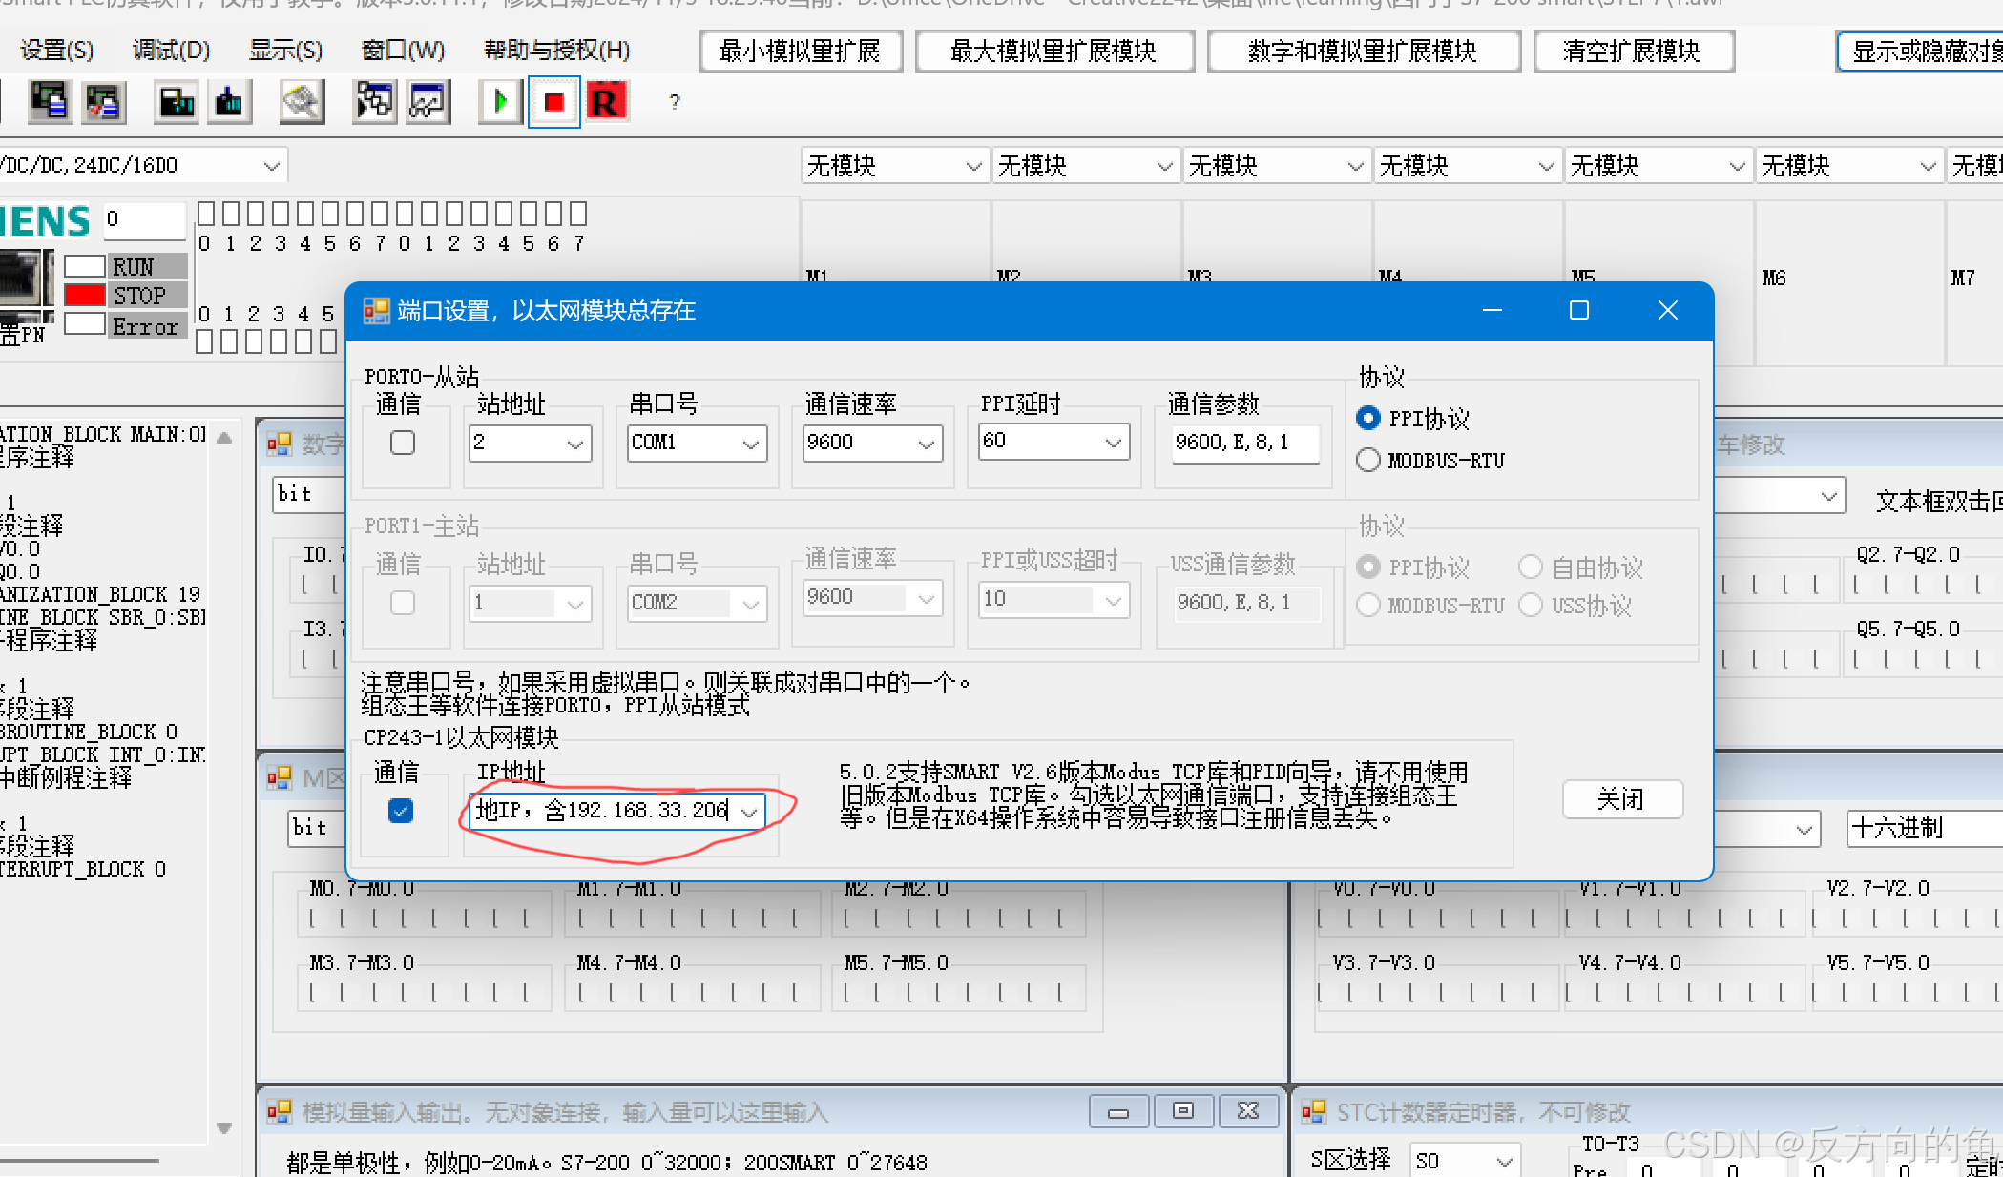The width and height of the screenshot is (2003, 1177).
Task: Click the red STOP status indicator
Action: [85, 296]
